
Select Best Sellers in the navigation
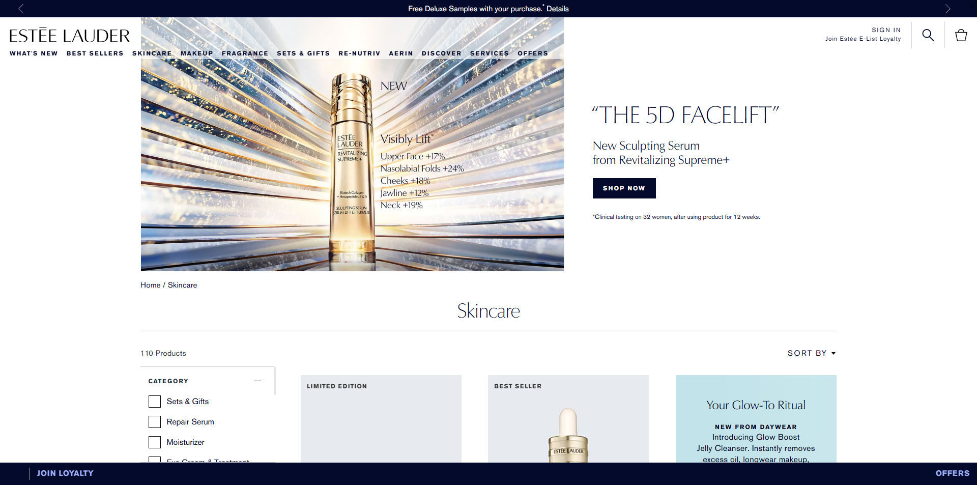point(95,53)
